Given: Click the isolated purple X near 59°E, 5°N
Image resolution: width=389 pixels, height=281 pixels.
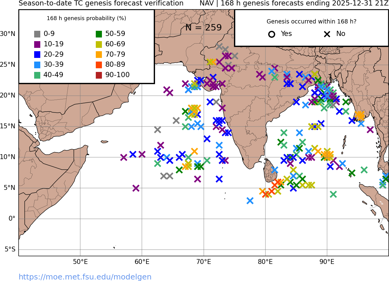Looking at the screenshot, I should [x=136, y=188].
